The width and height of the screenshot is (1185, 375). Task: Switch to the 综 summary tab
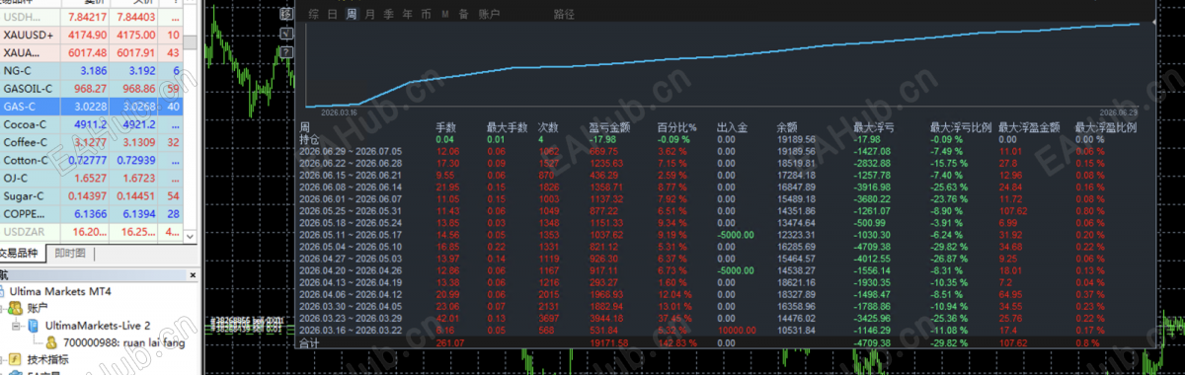click(x=313, y=14)
